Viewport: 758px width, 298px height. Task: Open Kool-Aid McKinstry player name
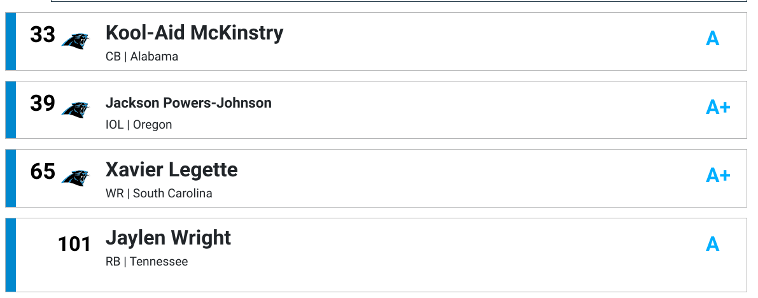pyautogui.click(x=194, y=33)
